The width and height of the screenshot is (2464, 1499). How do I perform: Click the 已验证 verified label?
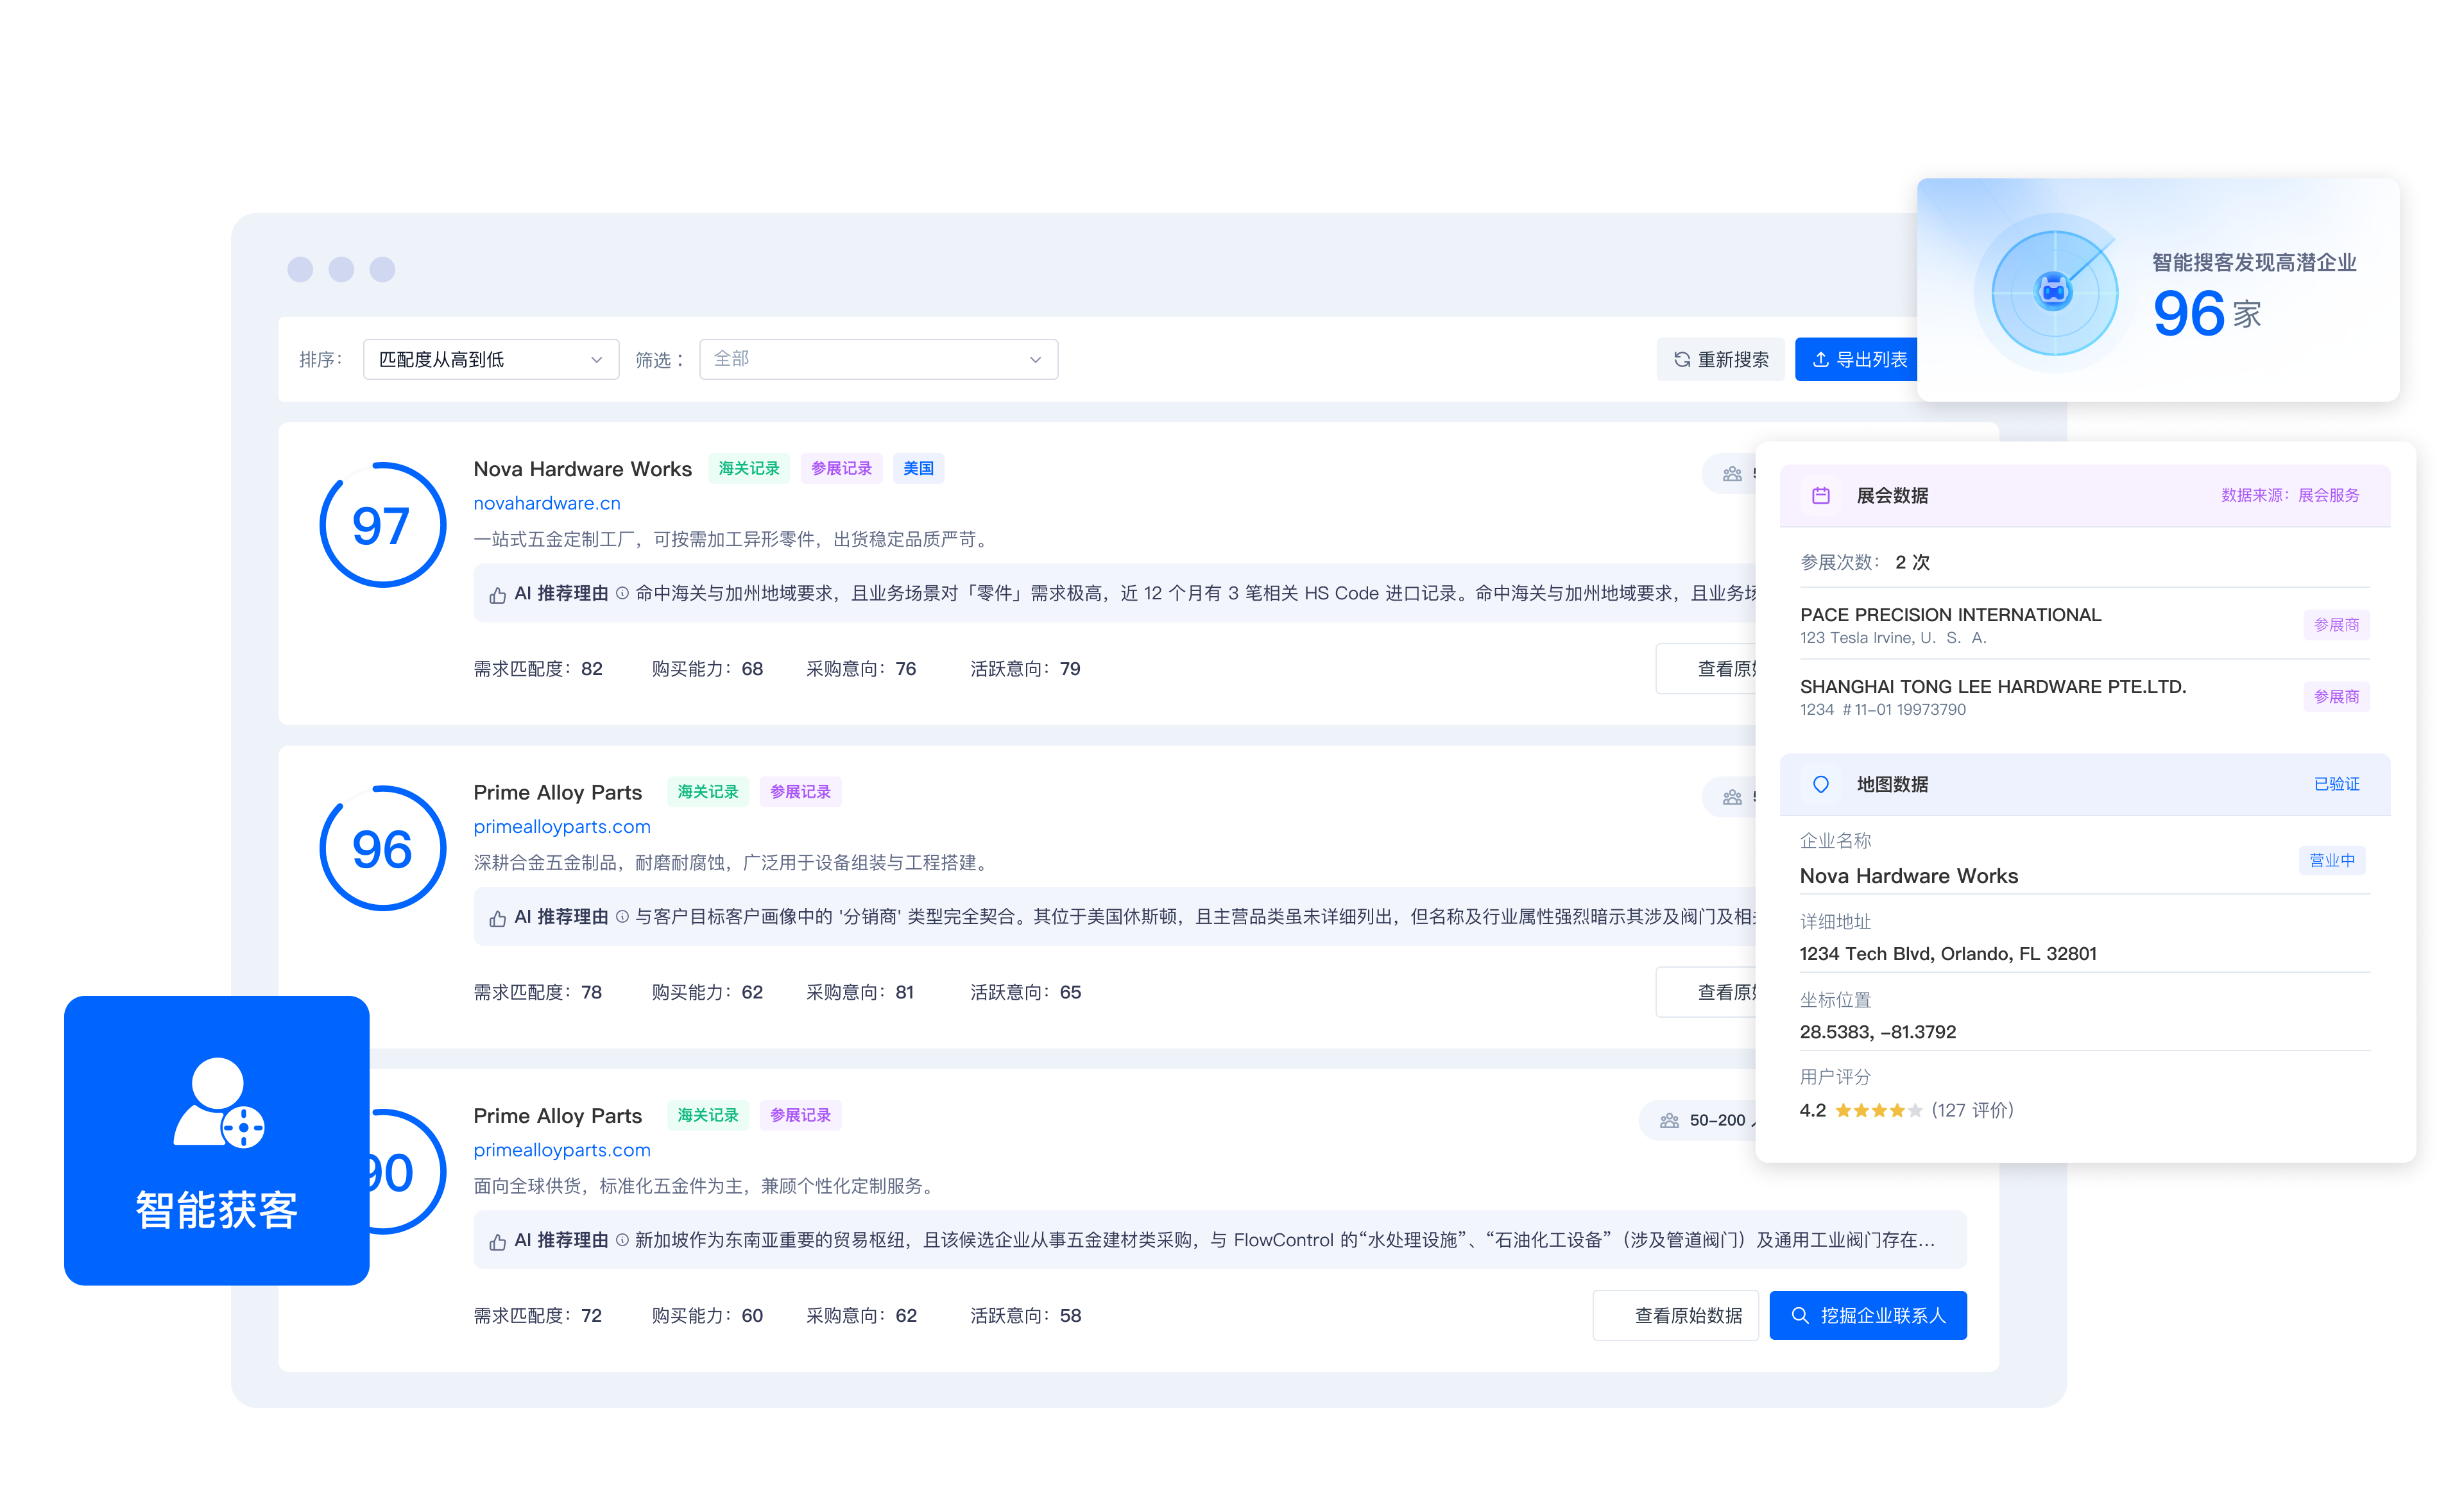pos(2336,785)
